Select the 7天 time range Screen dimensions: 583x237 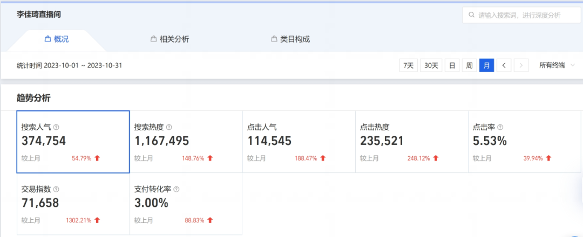[x=409, y=65]
